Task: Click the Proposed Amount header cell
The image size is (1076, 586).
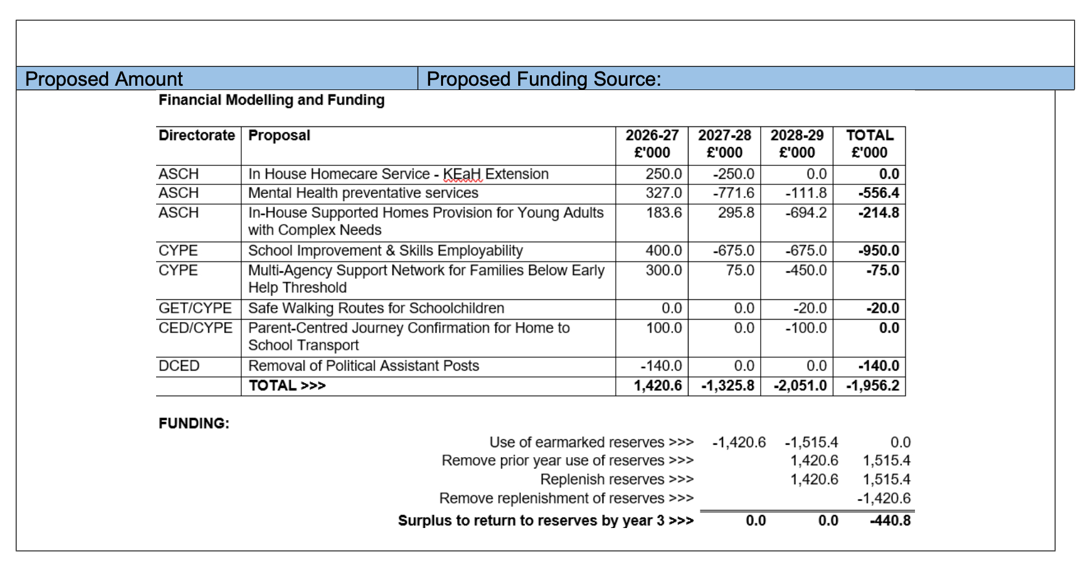Action: [x=104, y=79]
